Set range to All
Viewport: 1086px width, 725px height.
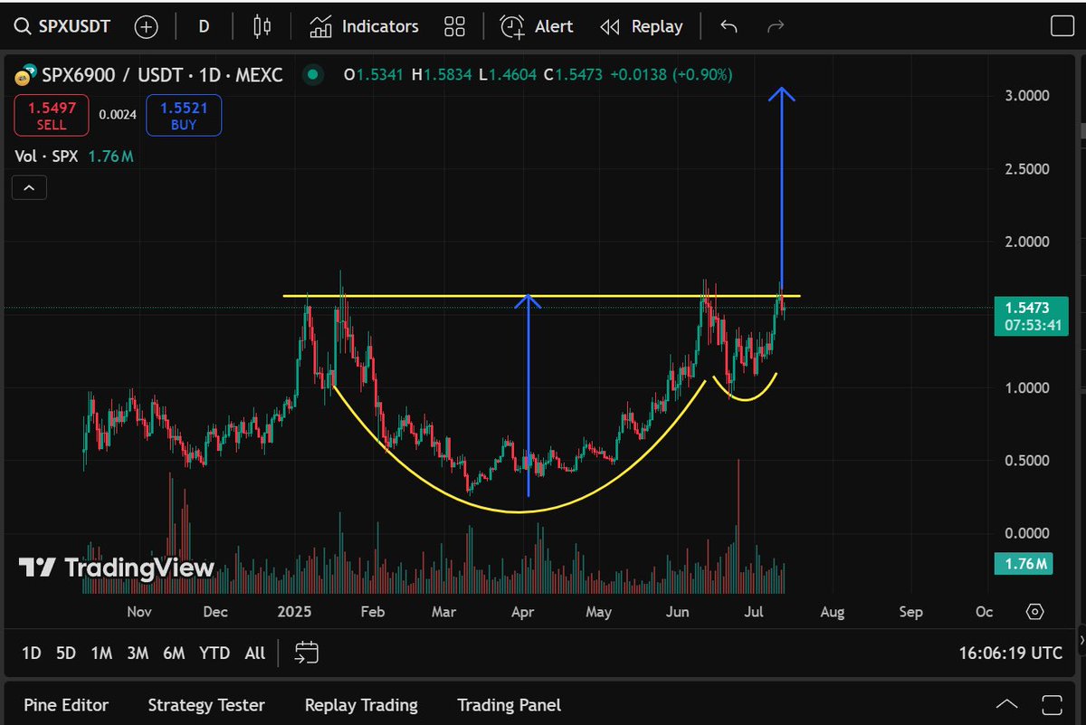point(255,653)
